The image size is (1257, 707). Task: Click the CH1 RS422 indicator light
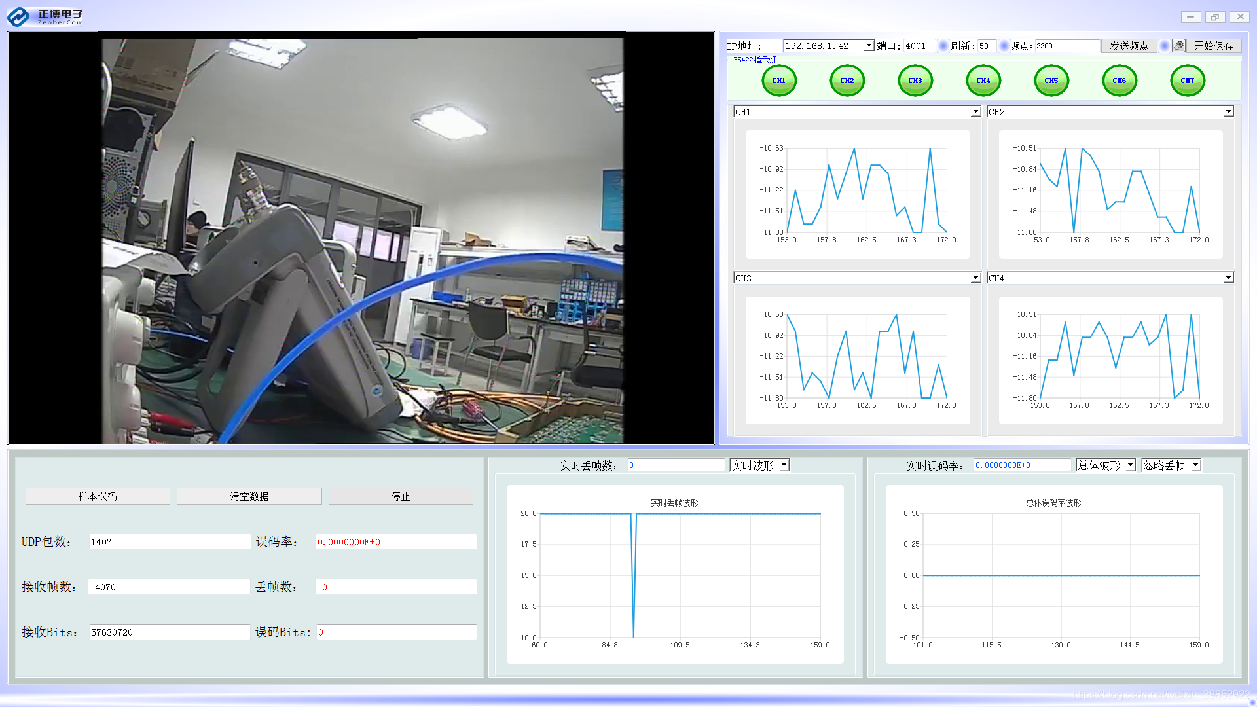coord(778,81)
